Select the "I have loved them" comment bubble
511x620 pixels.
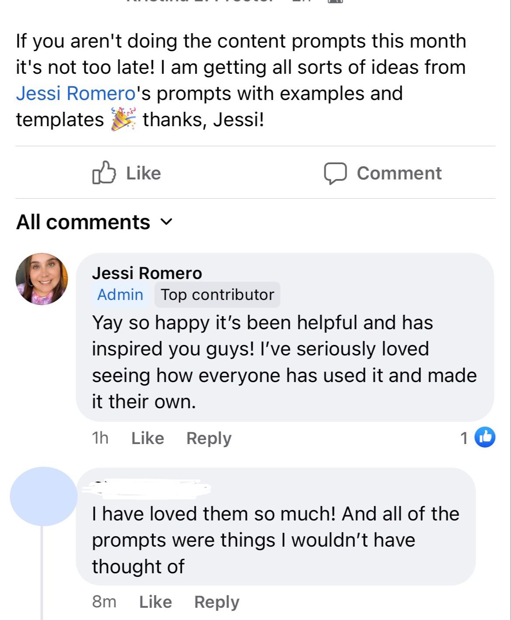275,540
